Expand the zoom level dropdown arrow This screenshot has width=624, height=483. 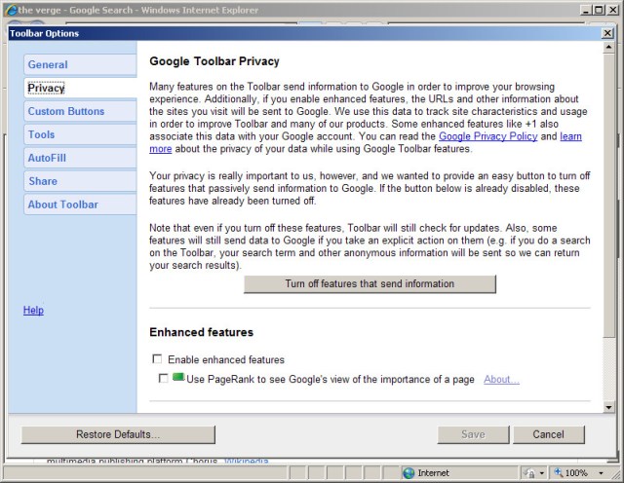pyautogui.click(x=601, y=473)
